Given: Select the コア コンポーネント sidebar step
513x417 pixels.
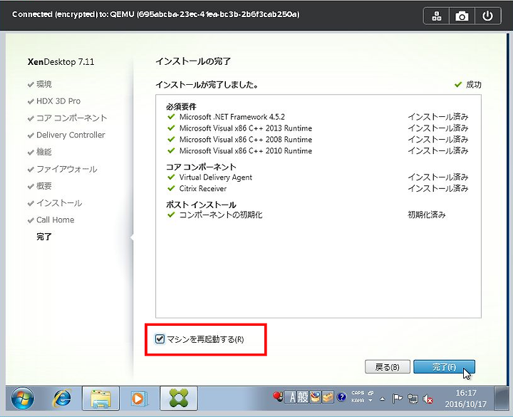Looking at the screenshot, I should (x=71, y=118).
